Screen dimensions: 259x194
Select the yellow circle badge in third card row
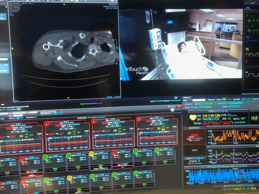69,178
